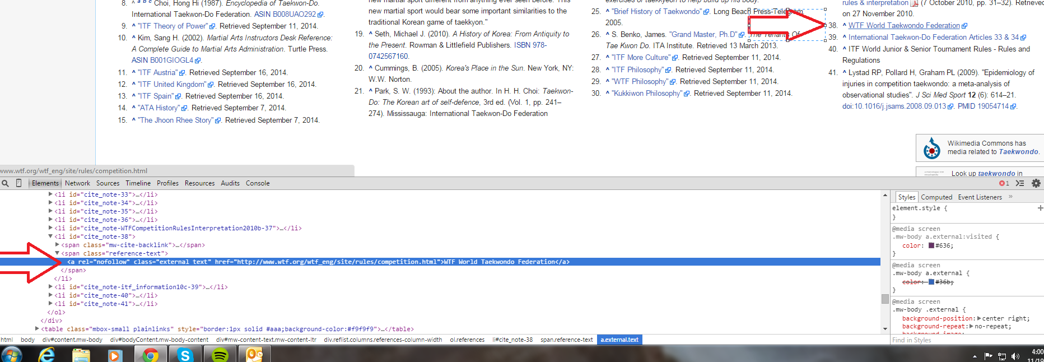Open Skype from the taskbar

pyautogui.click(x=185, y=355)
